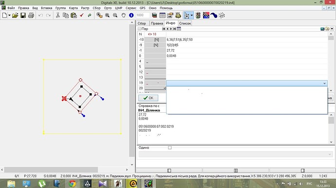Create a new document with the New icon
Viewport: 336px width, 188px height.
[4, 16]
